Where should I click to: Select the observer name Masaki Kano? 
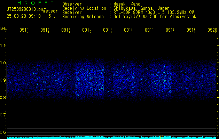tap(127, 4)
